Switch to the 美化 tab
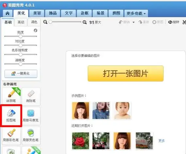Image resolution: width=186 pixels, height=154 pixels. tap(21, 13)
